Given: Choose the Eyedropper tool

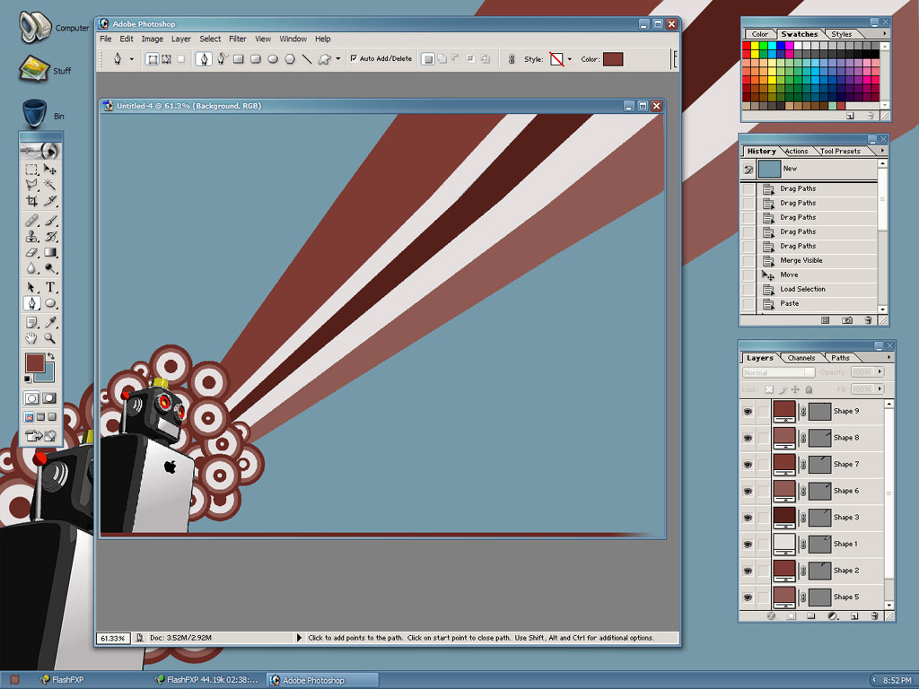Looking at the screenshot, I should [51, 322].
